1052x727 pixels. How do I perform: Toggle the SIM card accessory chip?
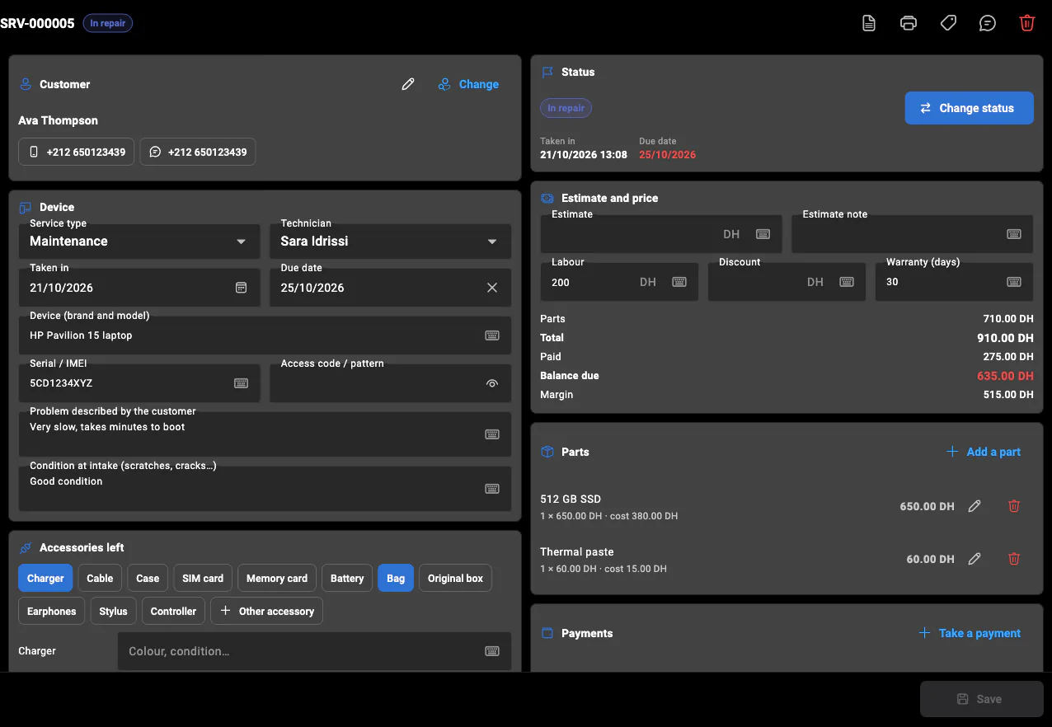tap(203, 579)
